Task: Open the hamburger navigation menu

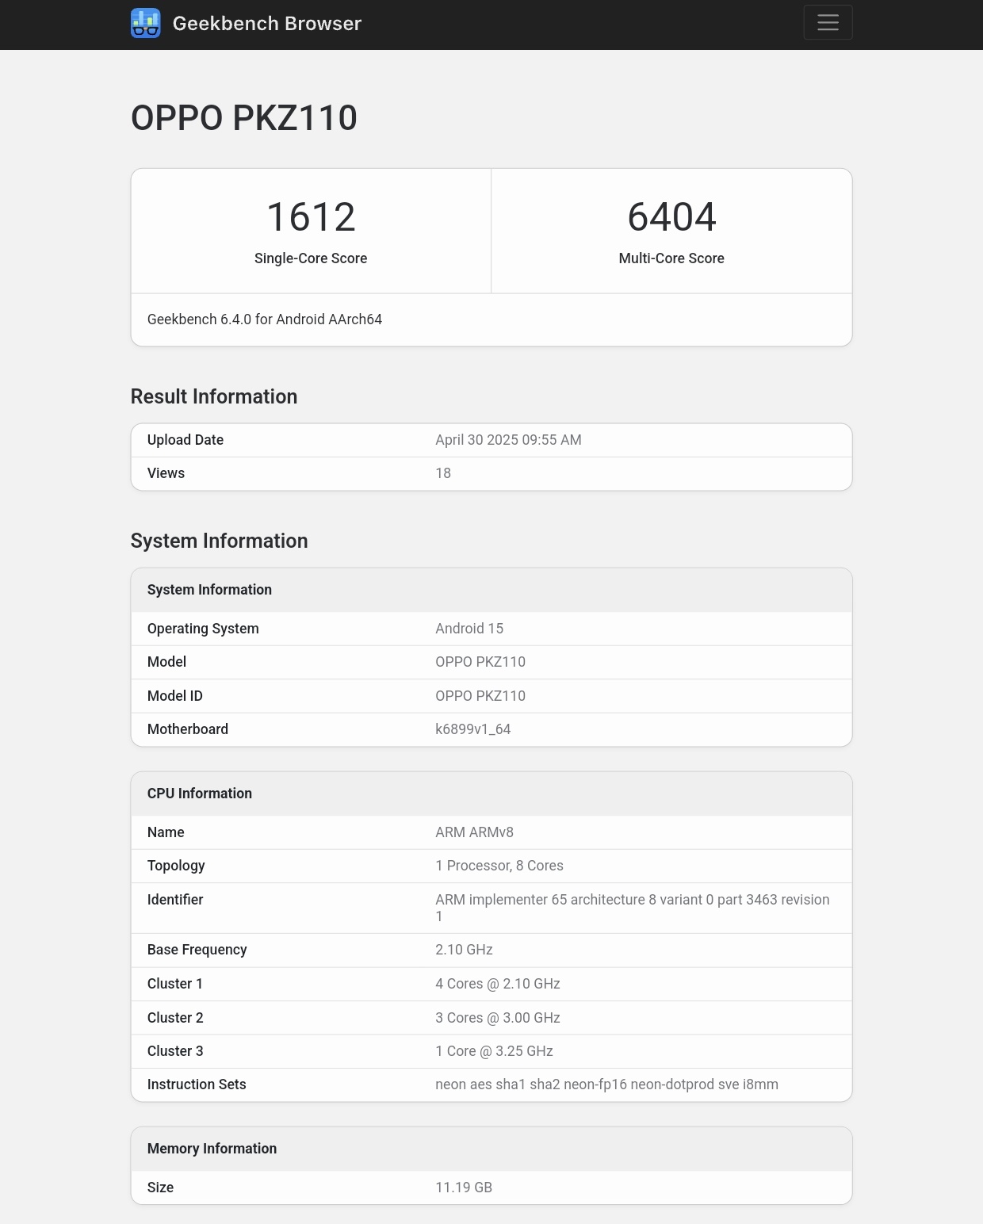Action: [828, 22]
